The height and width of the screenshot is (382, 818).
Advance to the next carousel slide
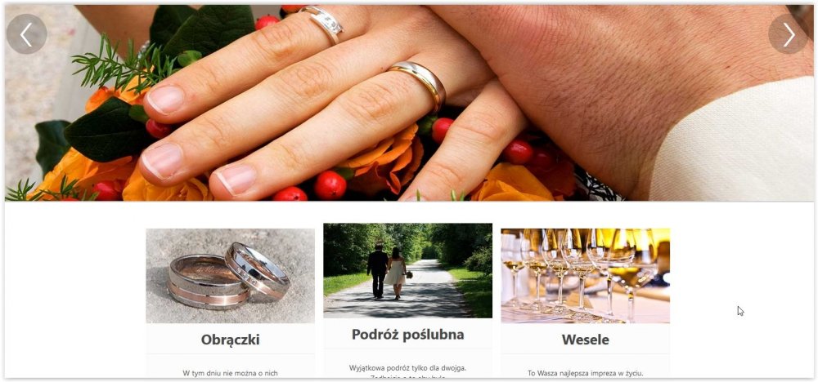789,34
